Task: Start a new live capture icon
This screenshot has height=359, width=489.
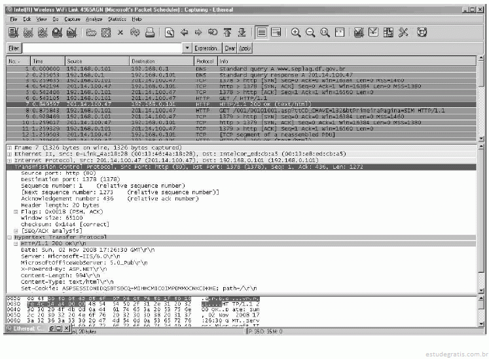Action: point(43,33)
